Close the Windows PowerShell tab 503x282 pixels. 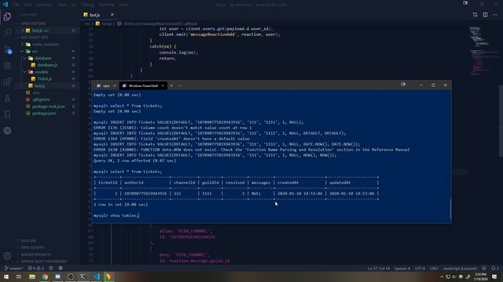[163, 85]
